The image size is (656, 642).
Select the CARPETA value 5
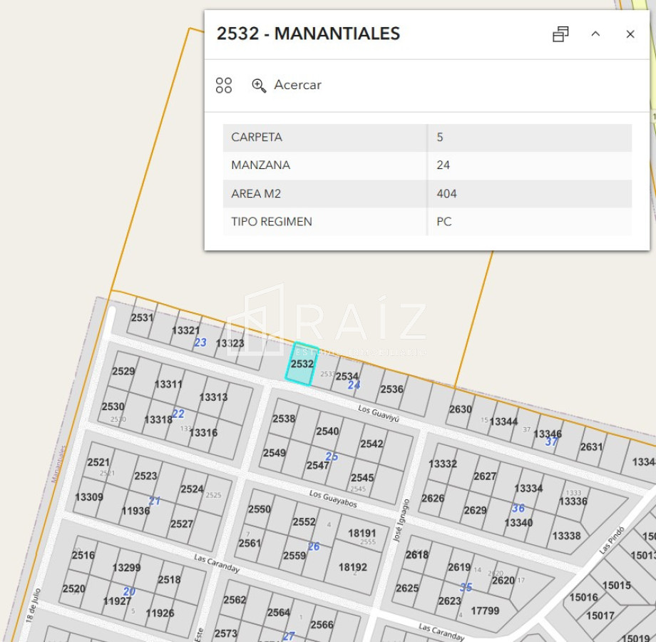click(x=530, y=137)
